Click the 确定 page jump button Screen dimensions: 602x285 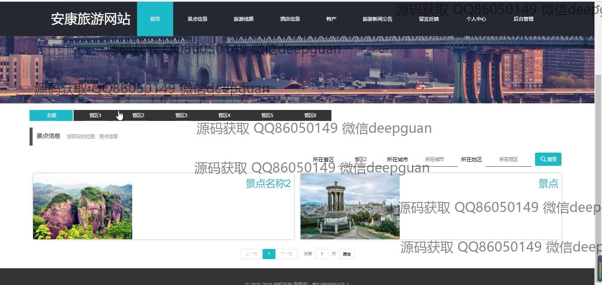[346, 254]
